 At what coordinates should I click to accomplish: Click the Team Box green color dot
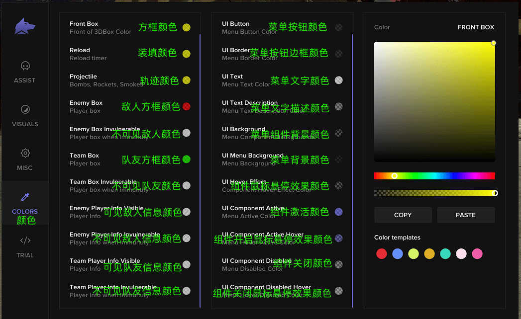pyautogui.click(x=186, y=159)
